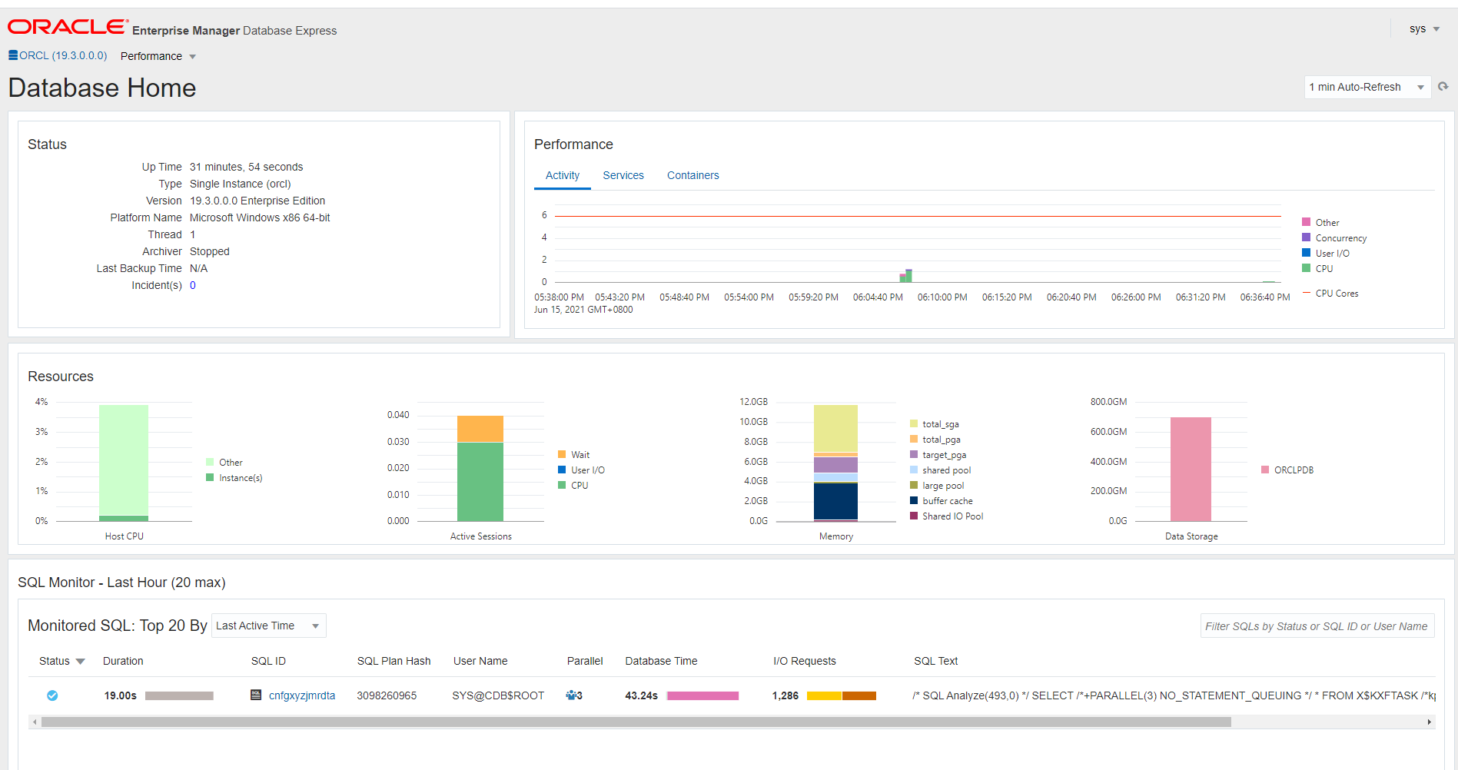
Task: Click the Wait legend swatch
Action: click(x=562, y=454)
